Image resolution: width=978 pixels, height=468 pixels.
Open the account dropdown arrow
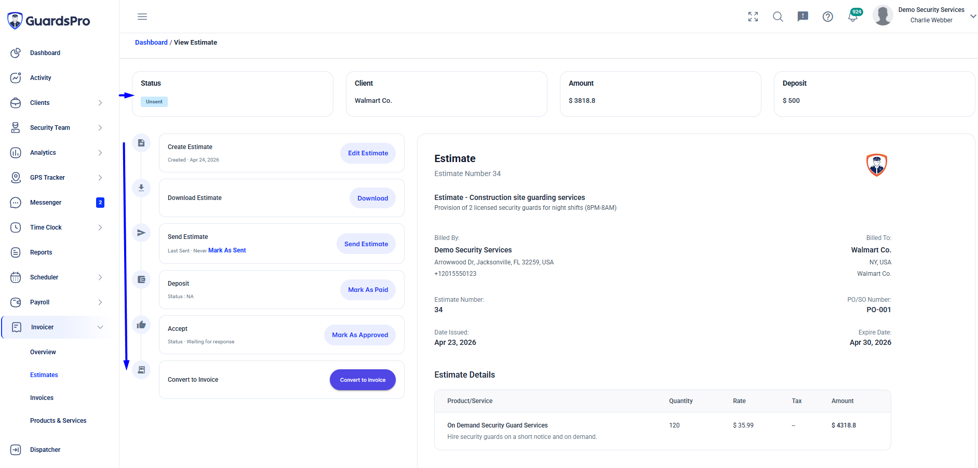[973, 16]
